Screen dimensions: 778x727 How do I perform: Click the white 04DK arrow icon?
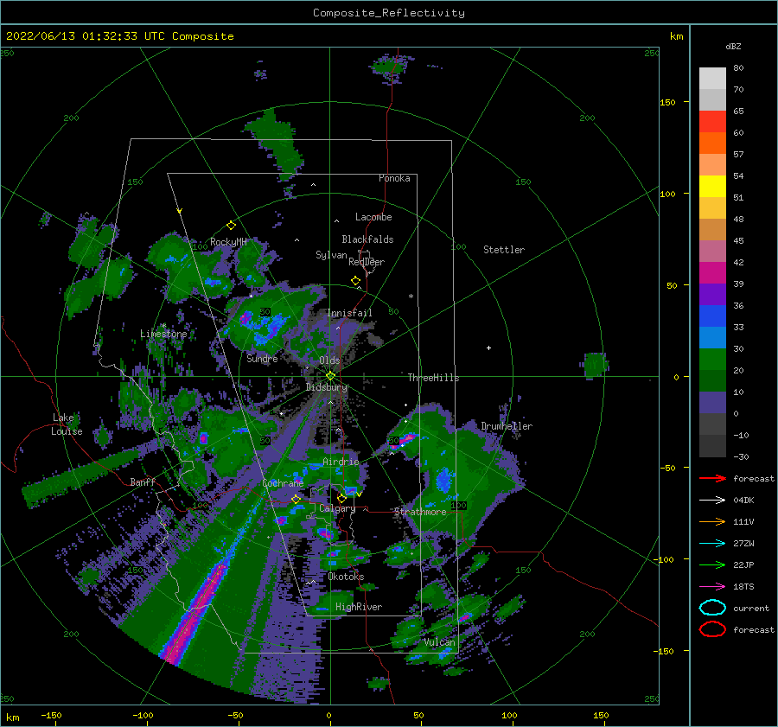[712, 500]
